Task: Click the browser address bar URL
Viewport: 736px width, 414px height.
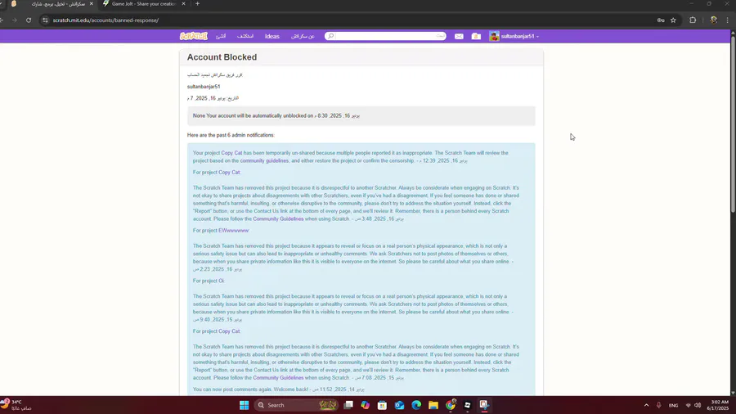Action: [105, 20]
